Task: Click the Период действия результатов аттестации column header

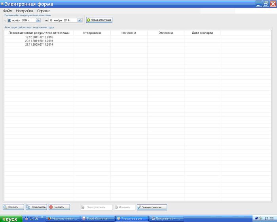Action: 39,33
